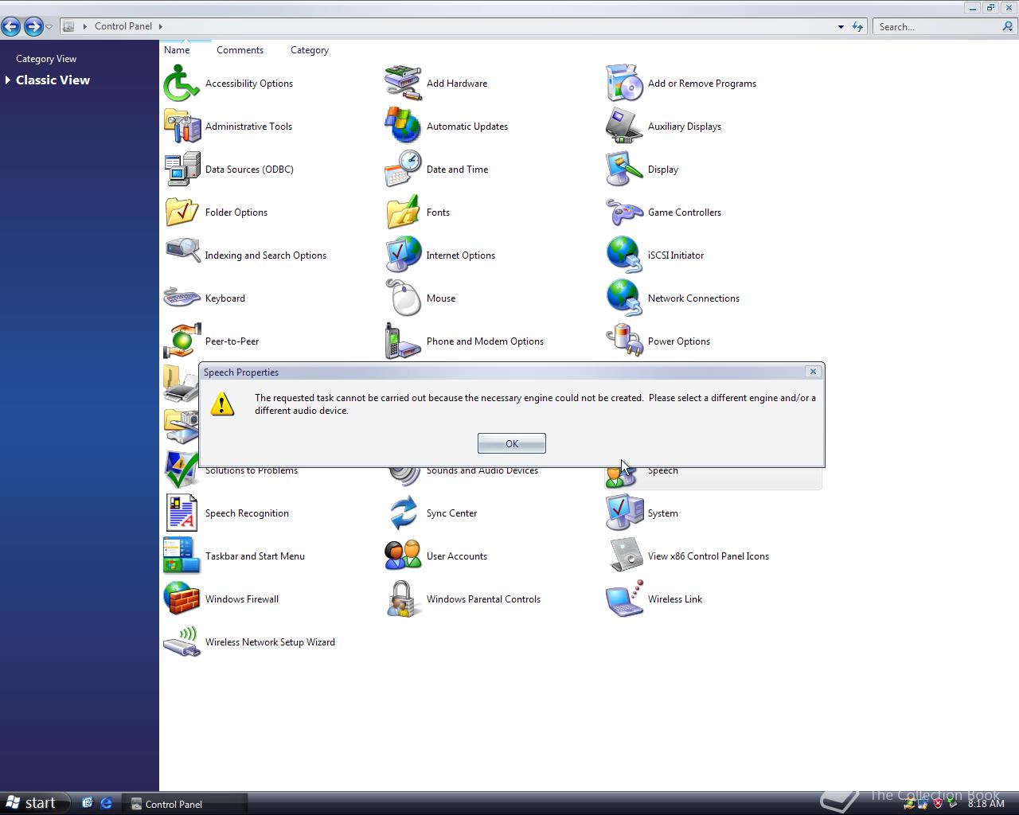This screenshot has height=815, width=1019.
Task: Sort items by the Name column
Action: pos(177,50)
